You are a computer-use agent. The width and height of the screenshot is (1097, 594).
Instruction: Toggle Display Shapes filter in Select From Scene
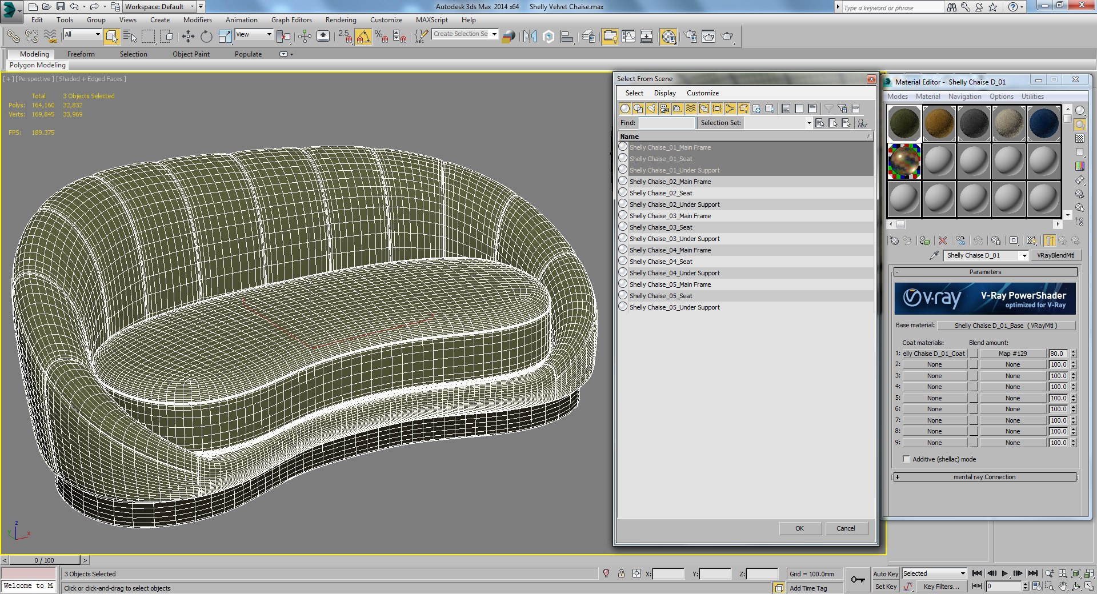pyautogui.click(x=638, y=109)
